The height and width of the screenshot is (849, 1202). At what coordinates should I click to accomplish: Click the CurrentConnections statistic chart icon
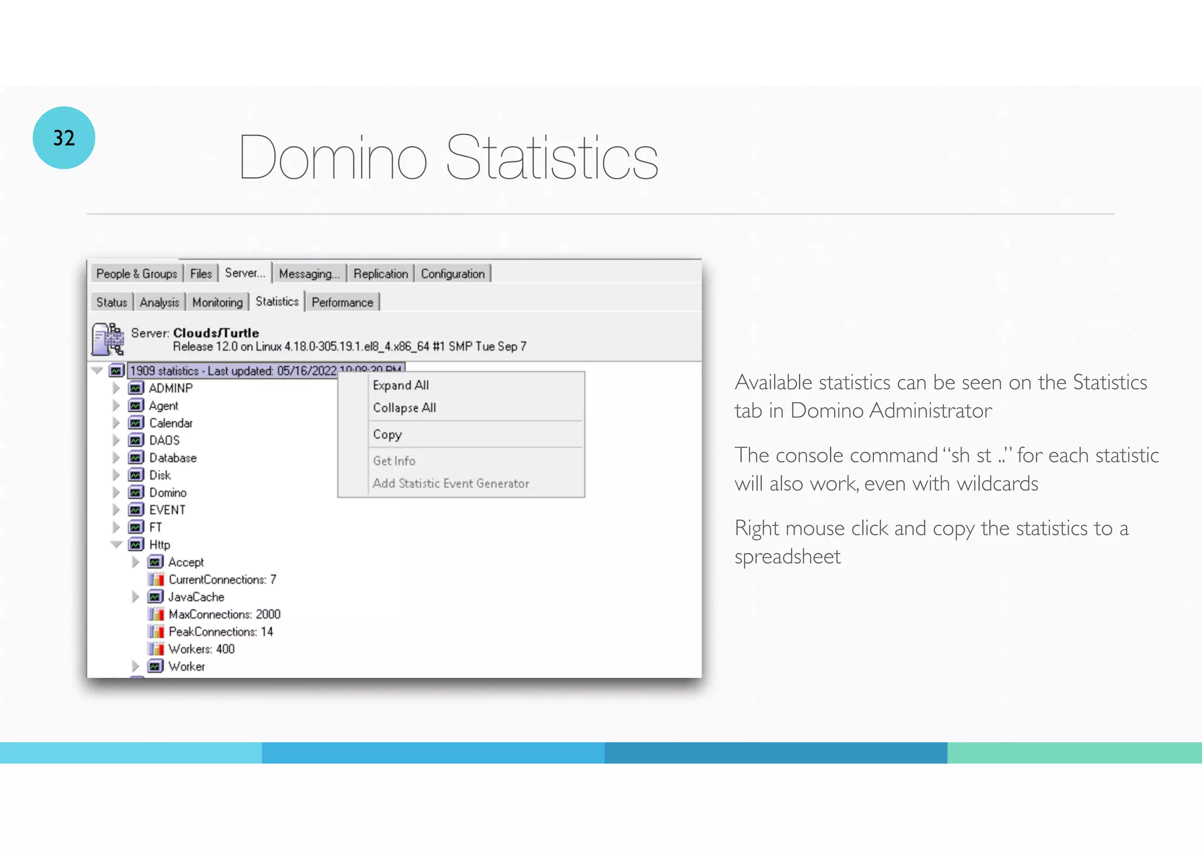(x=156, y=579)
